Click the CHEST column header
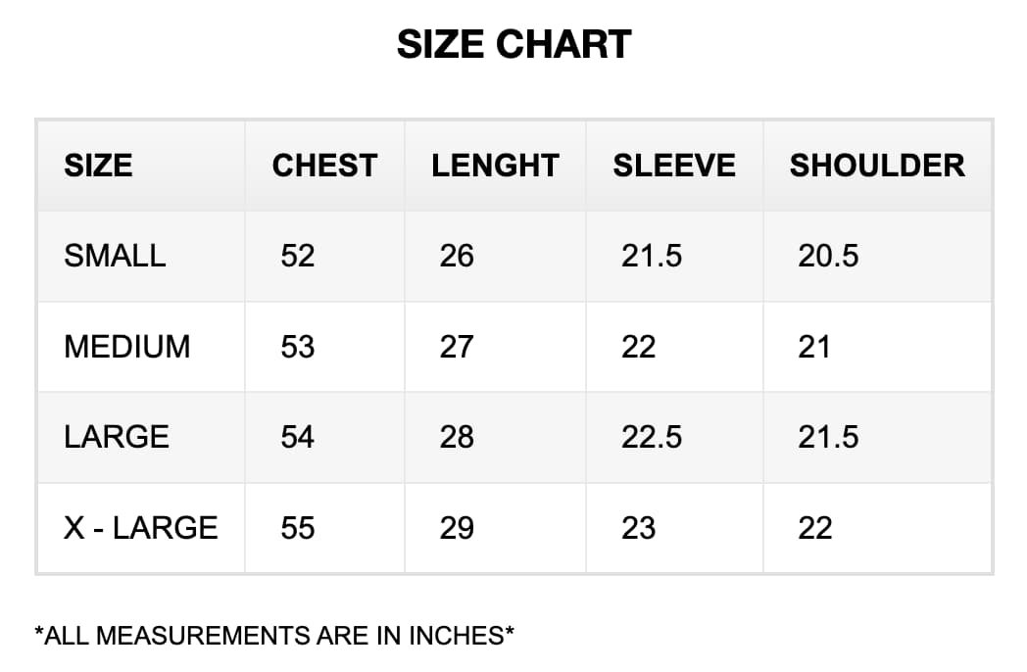1027x672 pixels. (x=324, y=166)
